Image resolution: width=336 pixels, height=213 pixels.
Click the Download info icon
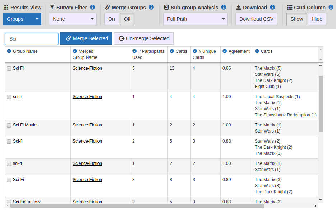click(x=272, y=7)
